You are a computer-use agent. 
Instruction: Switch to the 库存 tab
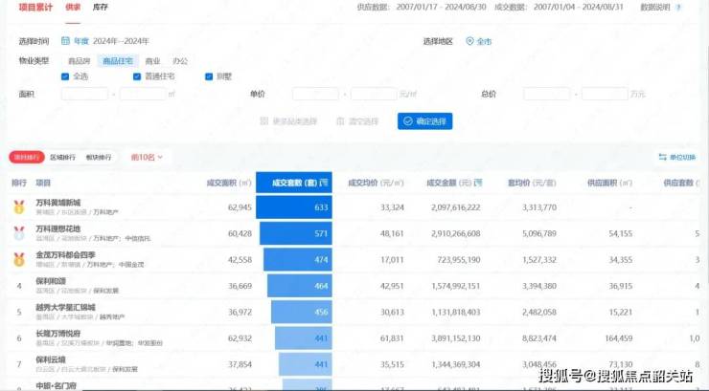tap(101, 8)
